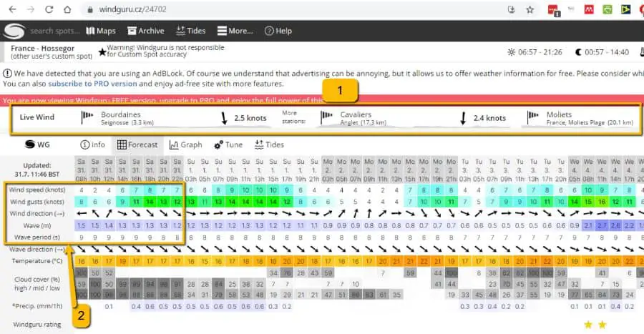Screen dimensions: 644x334
Task: Click the red extension icon in browser toolbar
Action: coord(554,9)
